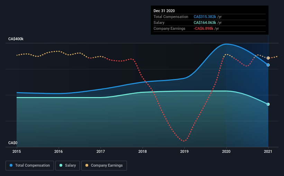Toggle the Salary legend button

click(67, 166)
